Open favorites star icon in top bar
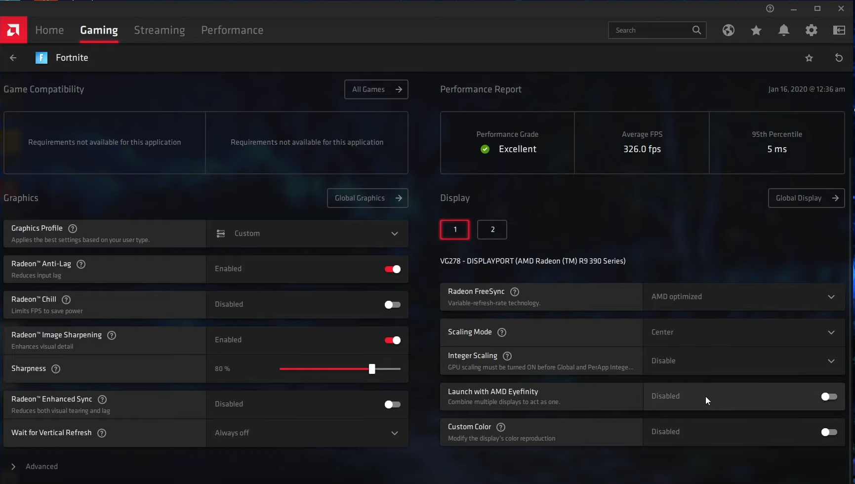 coord(756,30)
